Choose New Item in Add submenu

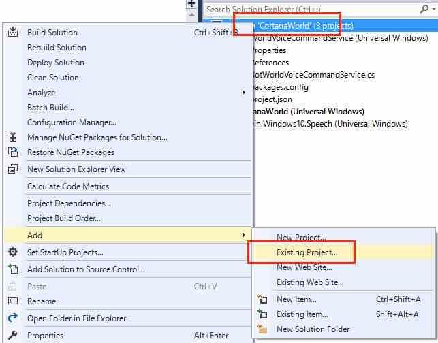[343, 299]
